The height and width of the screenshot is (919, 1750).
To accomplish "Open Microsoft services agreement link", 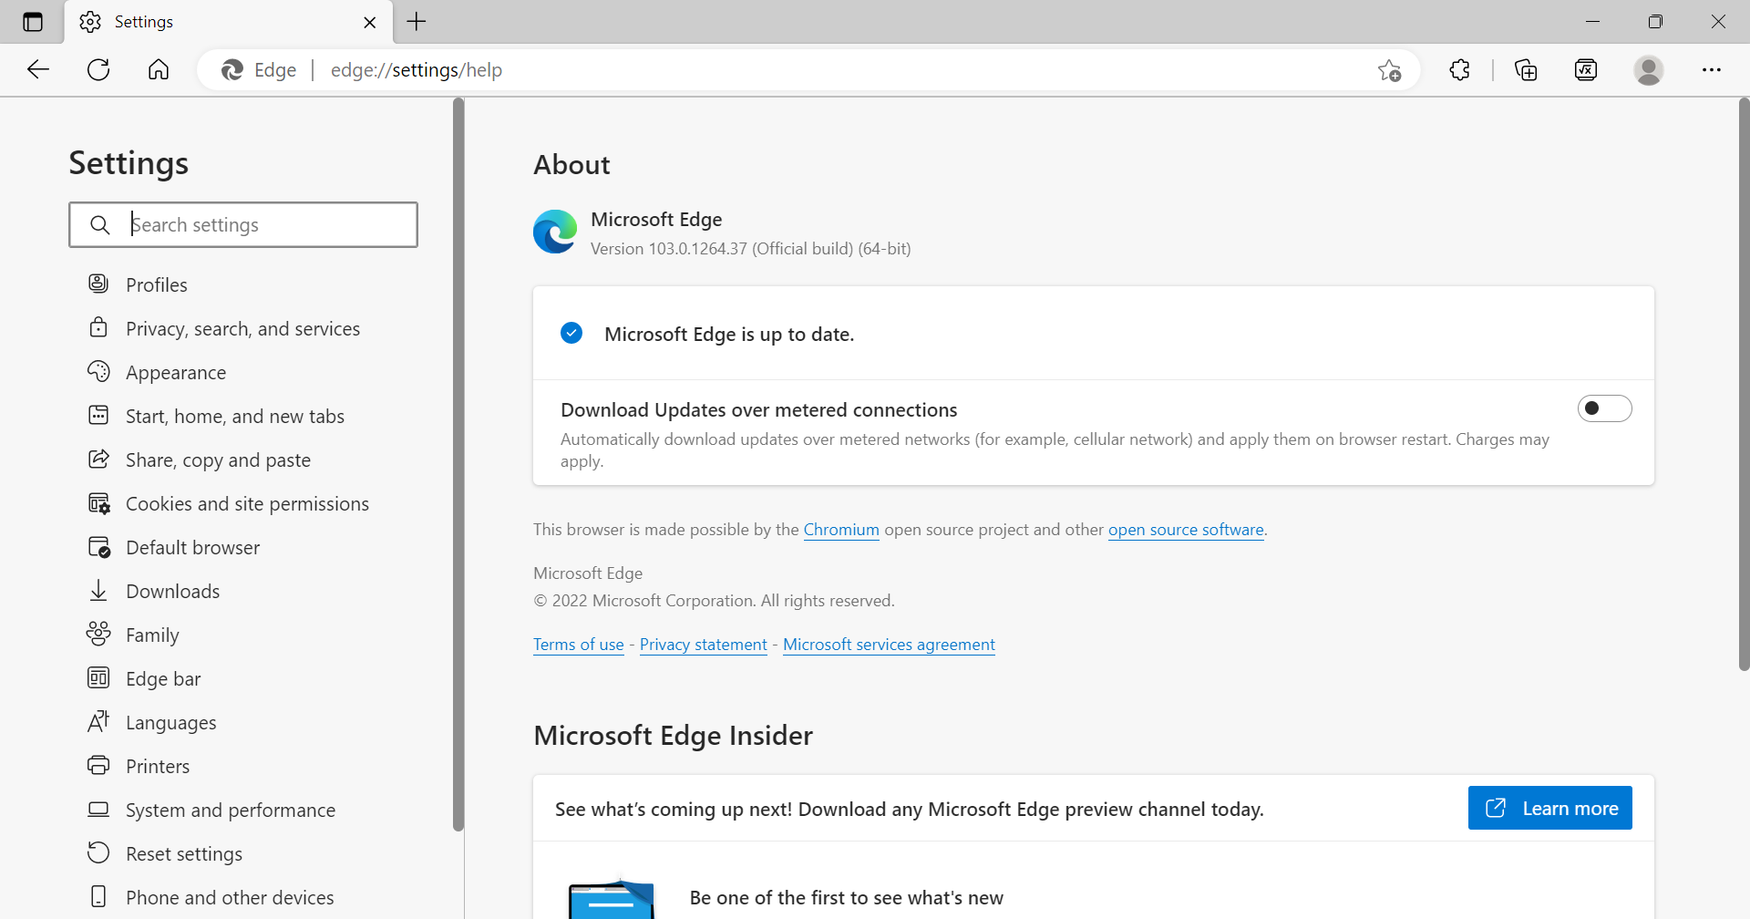I will (889, 645).
